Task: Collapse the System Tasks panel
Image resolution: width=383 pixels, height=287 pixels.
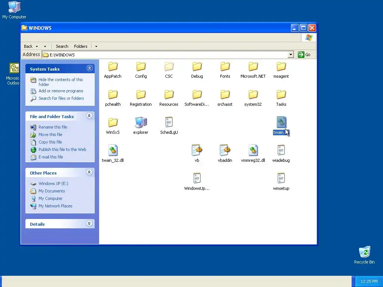Action: point(89,69)
